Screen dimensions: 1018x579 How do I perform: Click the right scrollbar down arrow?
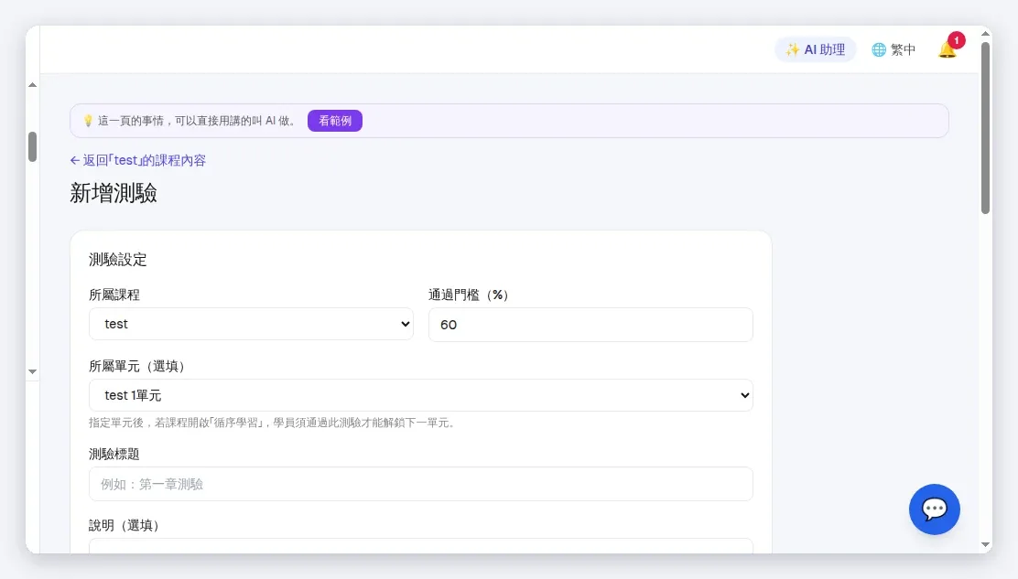point(985,544)
